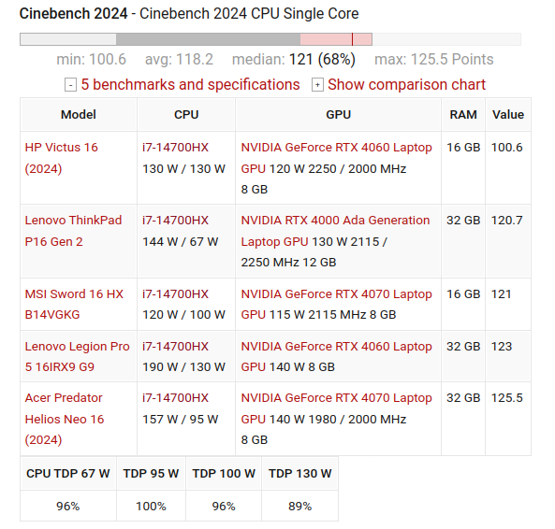Open the HP Victus 16 (2024) model link
Viewport: 555px width, 529px height.
61,158
